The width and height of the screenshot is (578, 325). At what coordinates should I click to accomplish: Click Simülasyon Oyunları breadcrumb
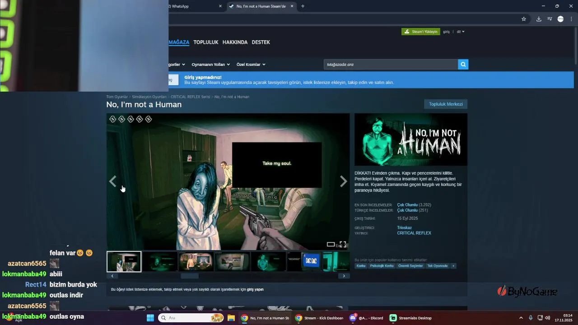149,97
